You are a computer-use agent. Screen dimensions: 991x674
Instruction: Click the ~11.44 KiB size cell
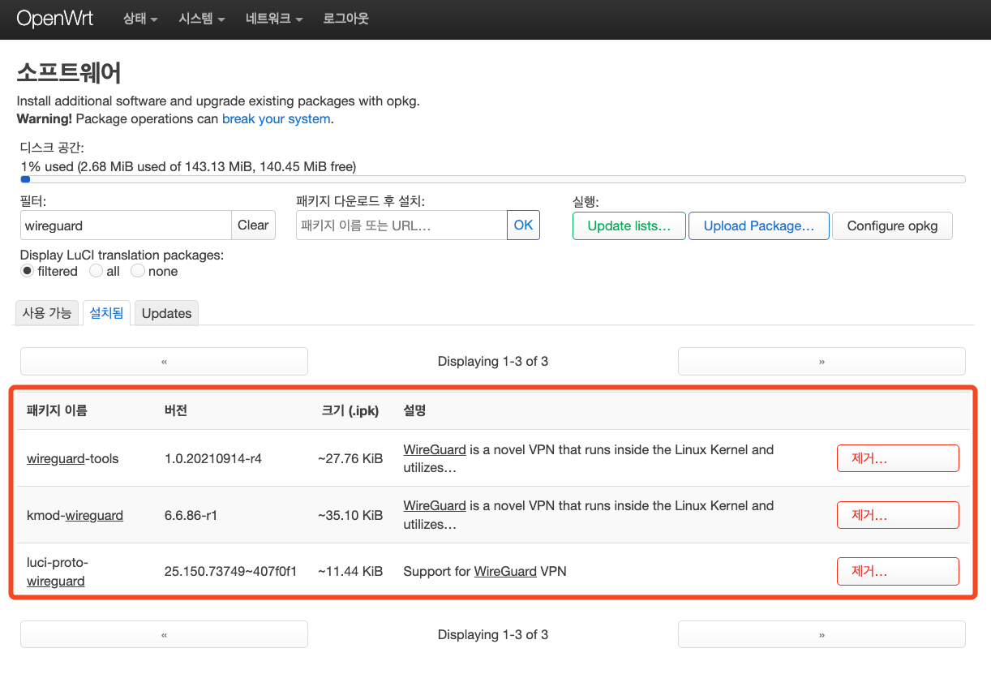tap(350, 571)
